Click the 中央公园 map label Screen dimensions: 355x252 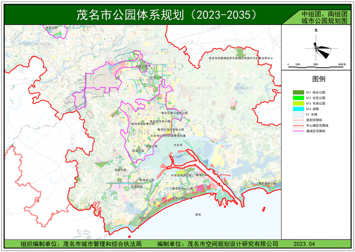coord(156,78)
